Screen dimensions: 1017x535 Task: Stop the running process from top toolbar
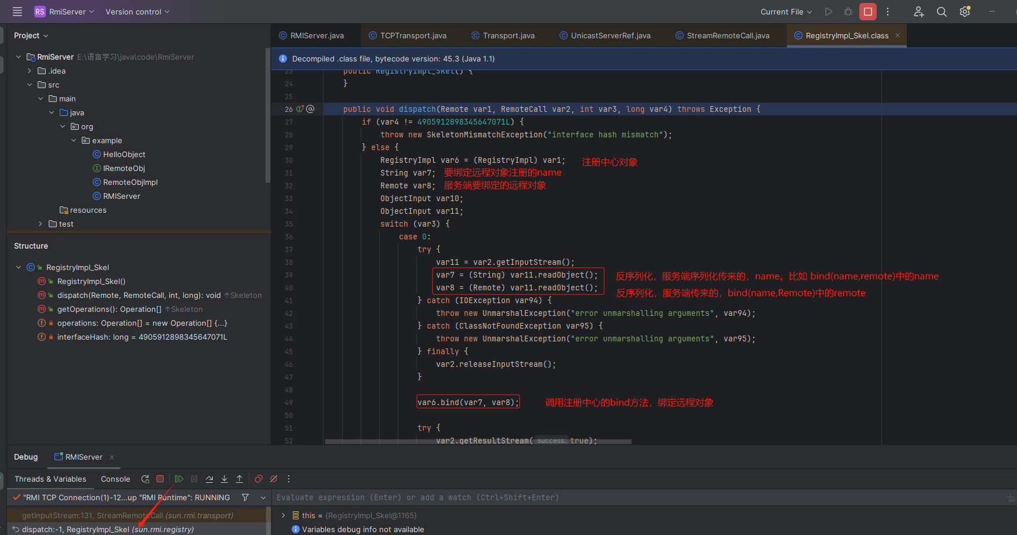[x=867, y=12]
